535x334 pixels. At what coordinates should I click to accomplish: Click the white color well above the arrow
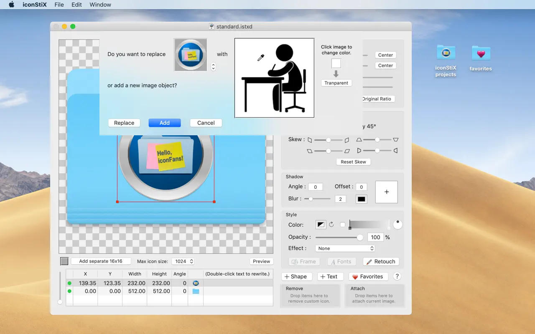coord(336,63)
